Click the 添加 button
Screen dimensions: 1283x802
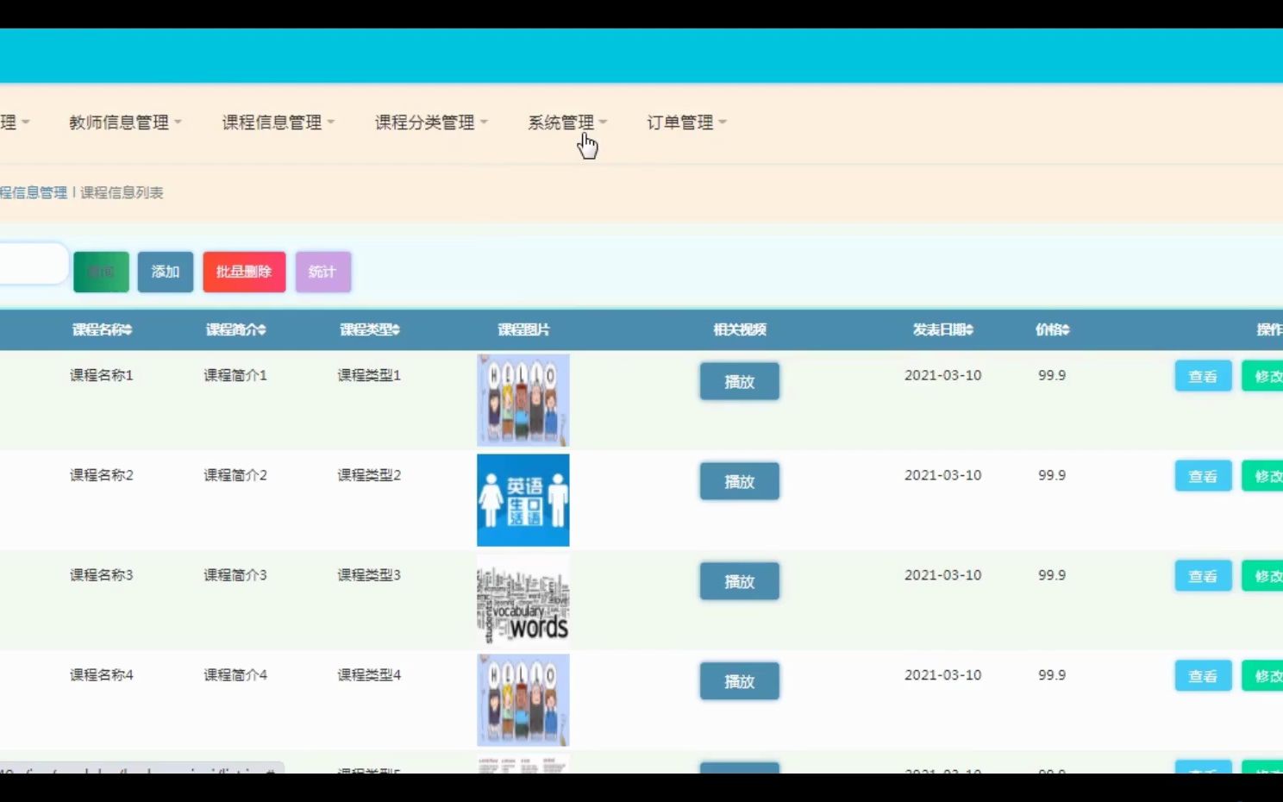pyautogui.click(x=166, y=272)
